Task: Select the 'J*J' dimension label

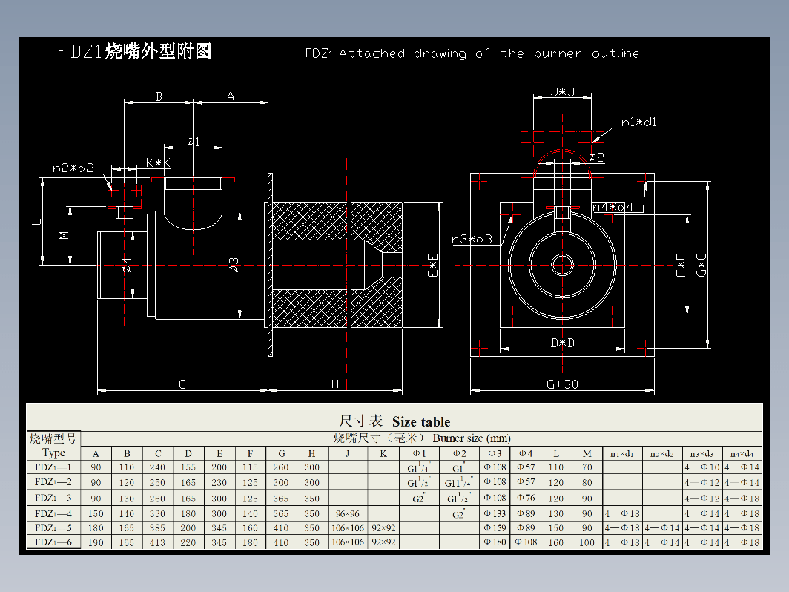Action: 562,92
